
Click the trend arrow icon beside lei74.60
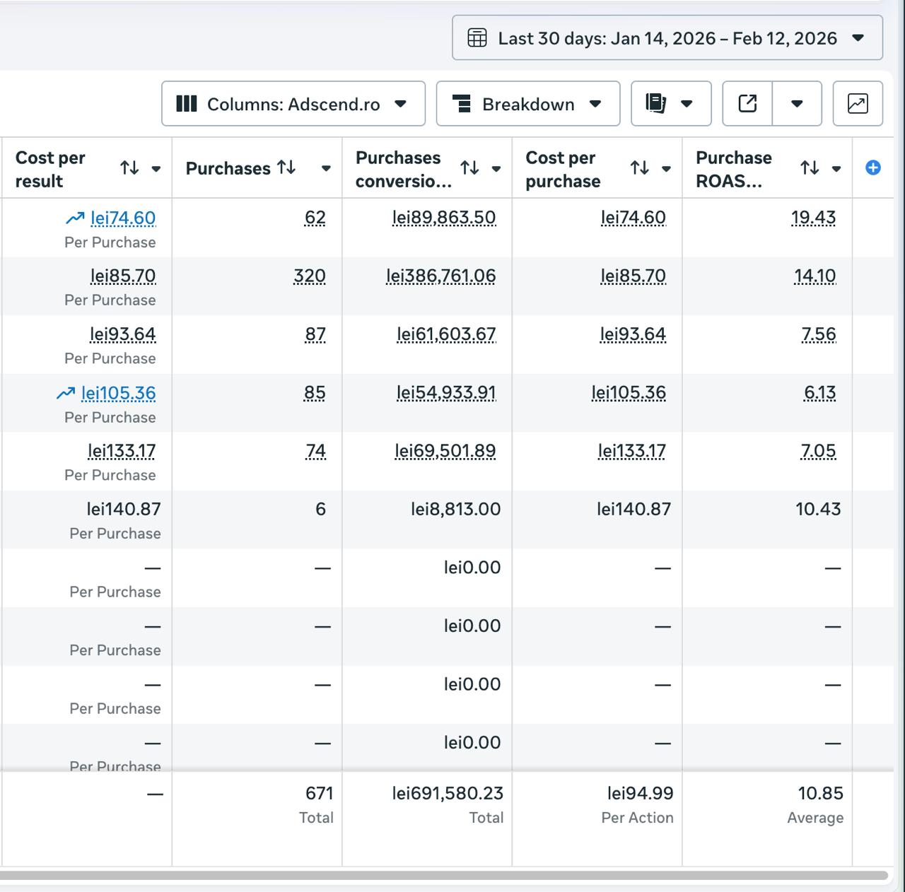coord(75,218)
